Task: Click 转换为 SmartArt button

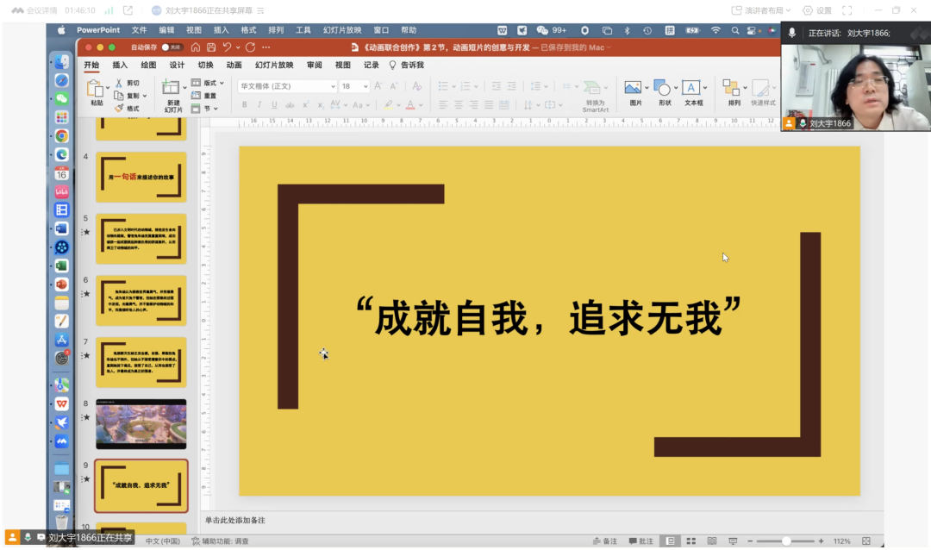Action: (593, 89)
